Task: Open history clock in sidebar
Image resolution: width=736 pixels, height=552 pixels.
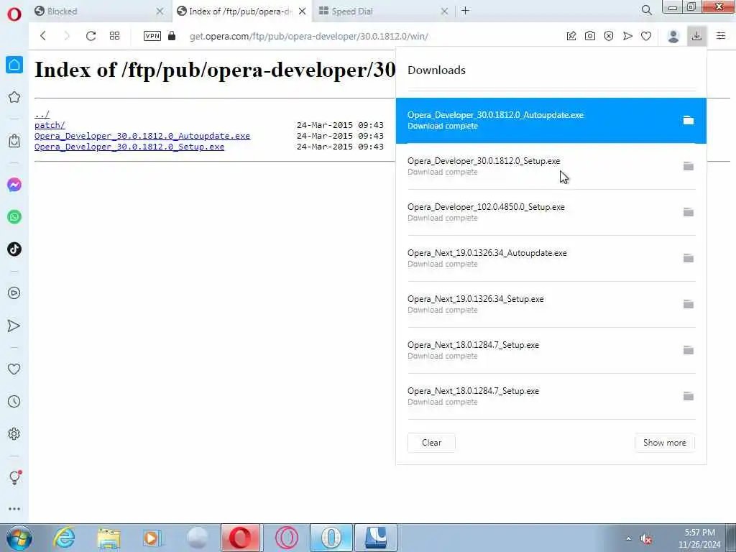Action: coord(14,401)
